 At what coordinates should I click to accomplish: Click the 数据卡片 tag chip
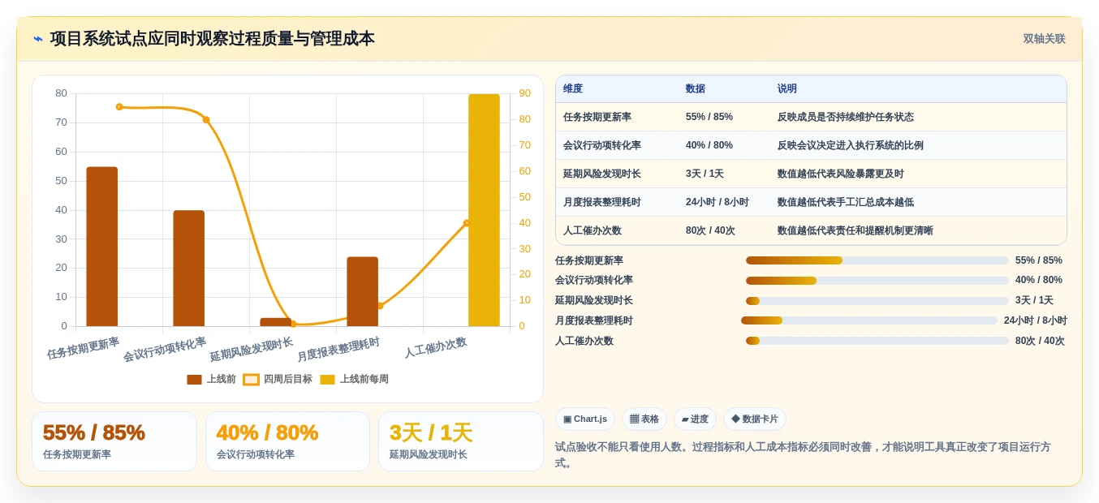755,419
